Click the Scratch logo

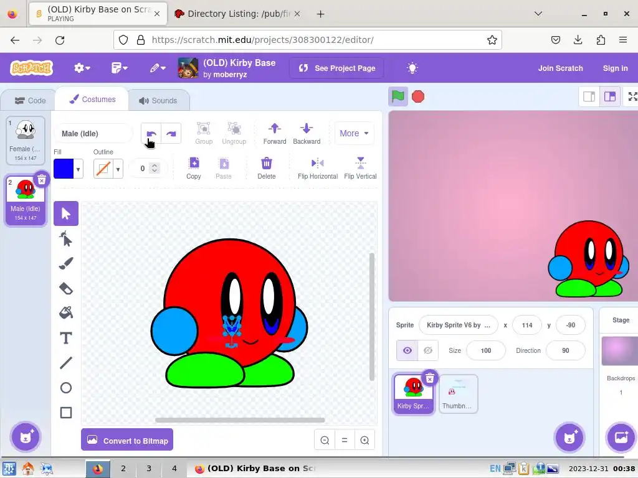[31, 68]
